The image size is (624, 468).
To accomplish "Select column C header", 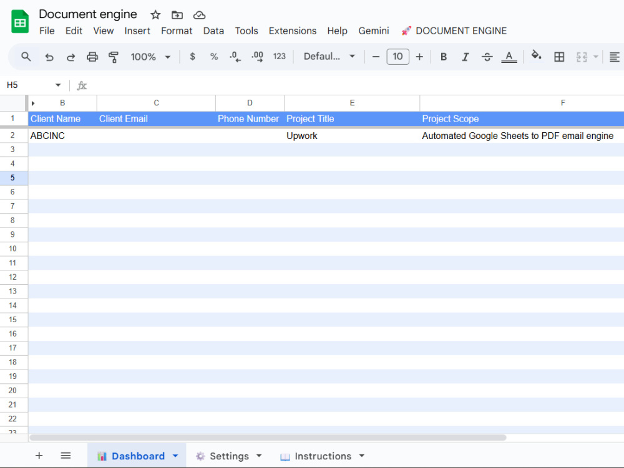I will pyautogui.click(x=157, y=103).
